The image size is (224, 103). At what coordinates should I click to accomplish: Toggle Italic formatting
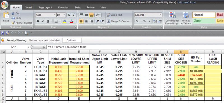[43, 21]
